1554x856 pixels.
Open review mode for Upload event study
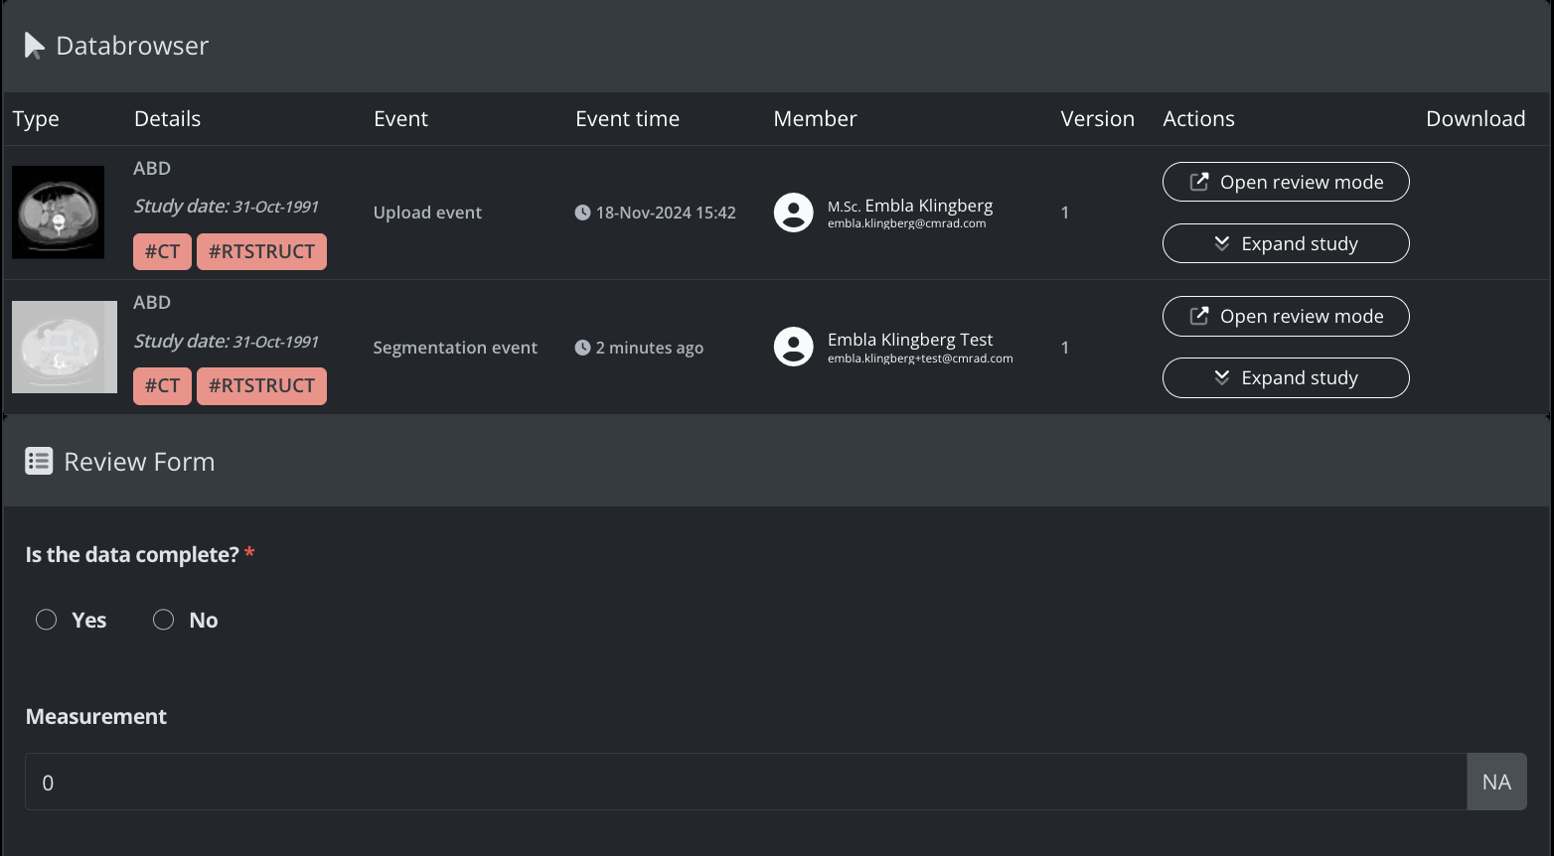[x=1285, y=182]
